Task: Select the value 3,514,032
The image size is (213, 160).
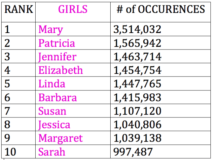Action: click(x=137, y=30)
